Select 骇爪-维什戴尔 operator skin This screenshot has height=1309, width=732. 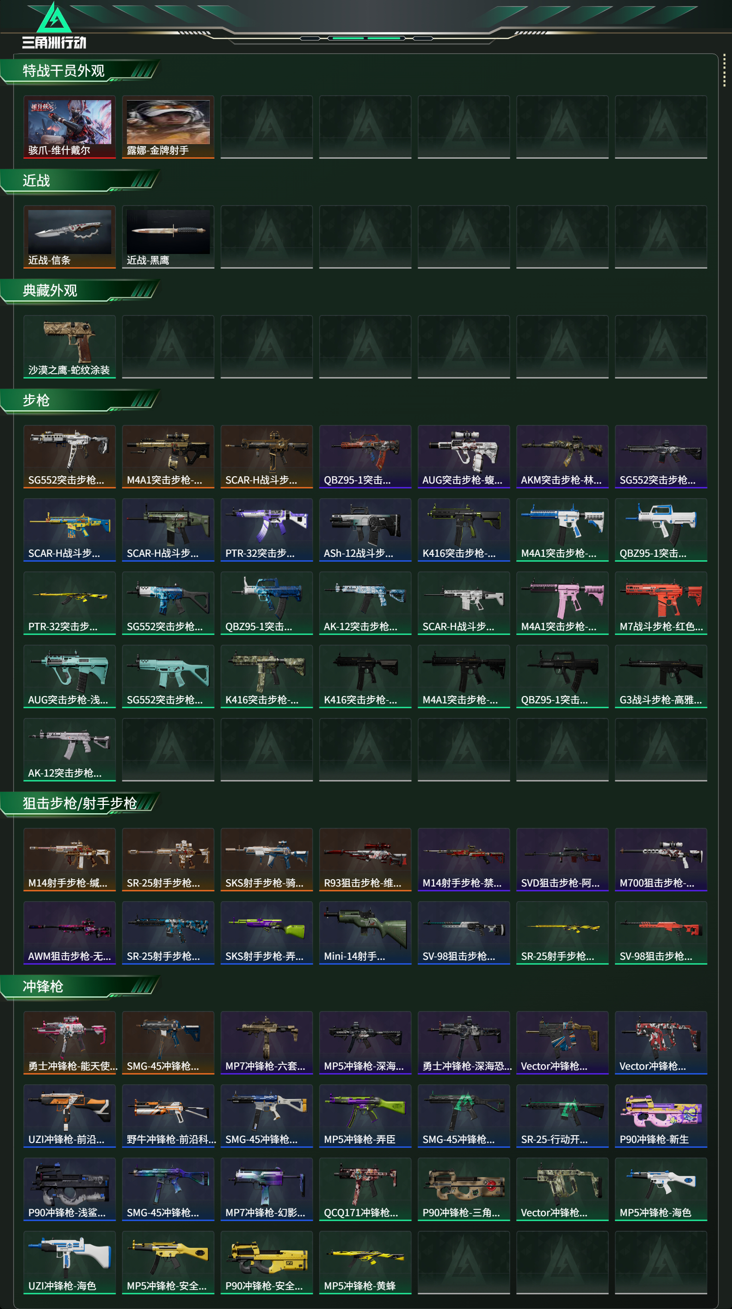[70, 127]
